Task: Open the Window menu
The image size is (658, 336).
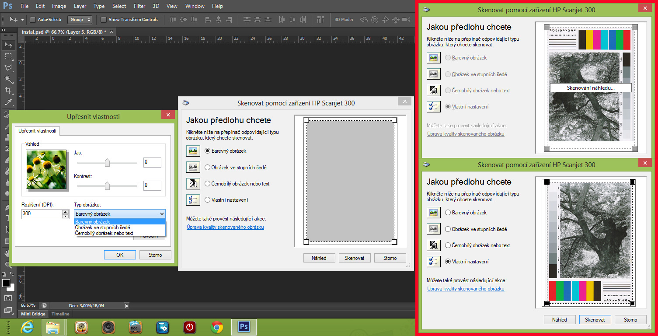Action: tap(195, 6)
